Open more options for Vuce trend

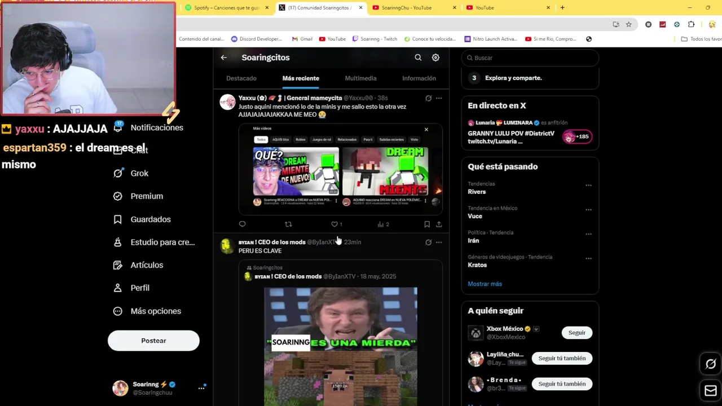[588, 209]
